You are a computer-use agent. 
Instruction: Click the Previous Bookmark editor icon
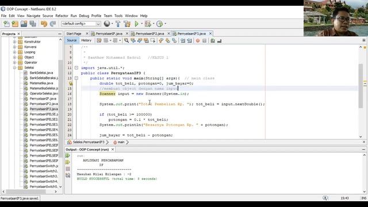(161, 41)
